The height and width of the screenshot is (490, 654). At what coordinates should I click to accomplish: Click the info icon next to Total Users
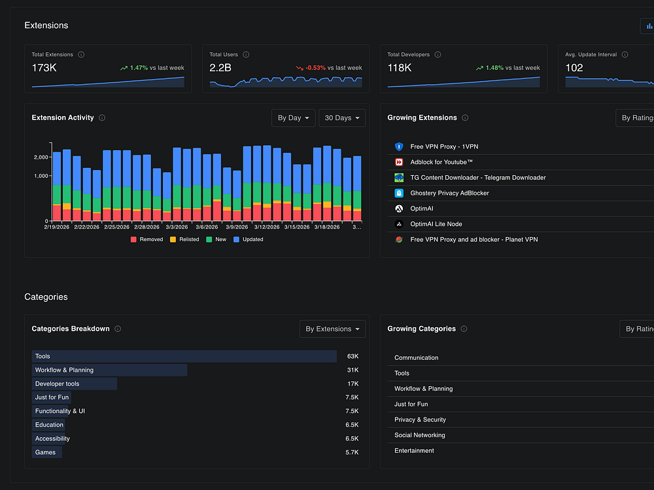tap(246, 55)
